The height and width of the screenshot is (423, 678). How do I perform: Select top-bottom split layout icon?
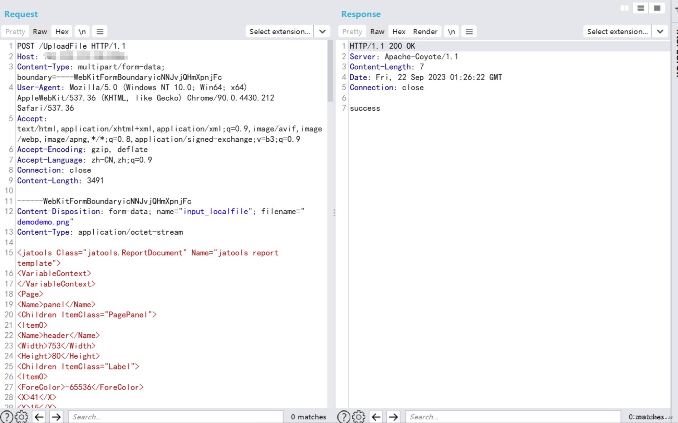point(641,8)
